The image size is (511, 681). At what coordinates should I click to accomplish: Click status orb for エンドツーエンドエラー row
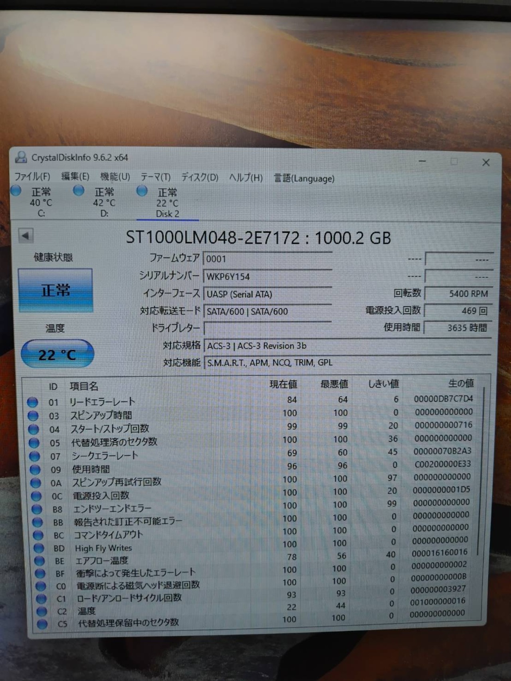37,509
